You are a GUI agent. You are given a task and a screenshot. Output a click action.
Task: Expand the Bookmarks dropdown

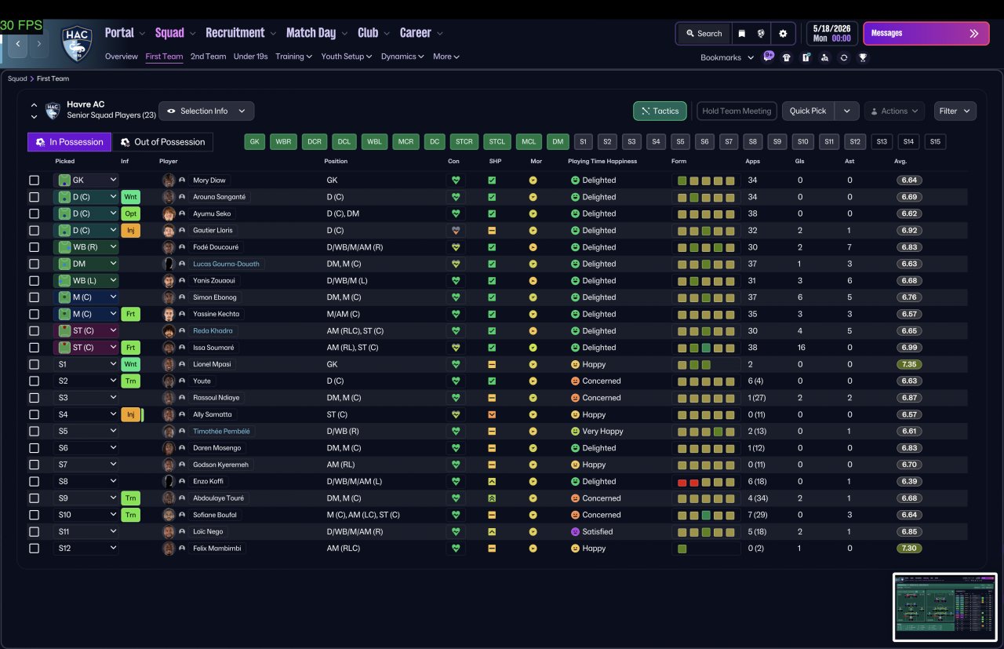[x=727, y=57]
